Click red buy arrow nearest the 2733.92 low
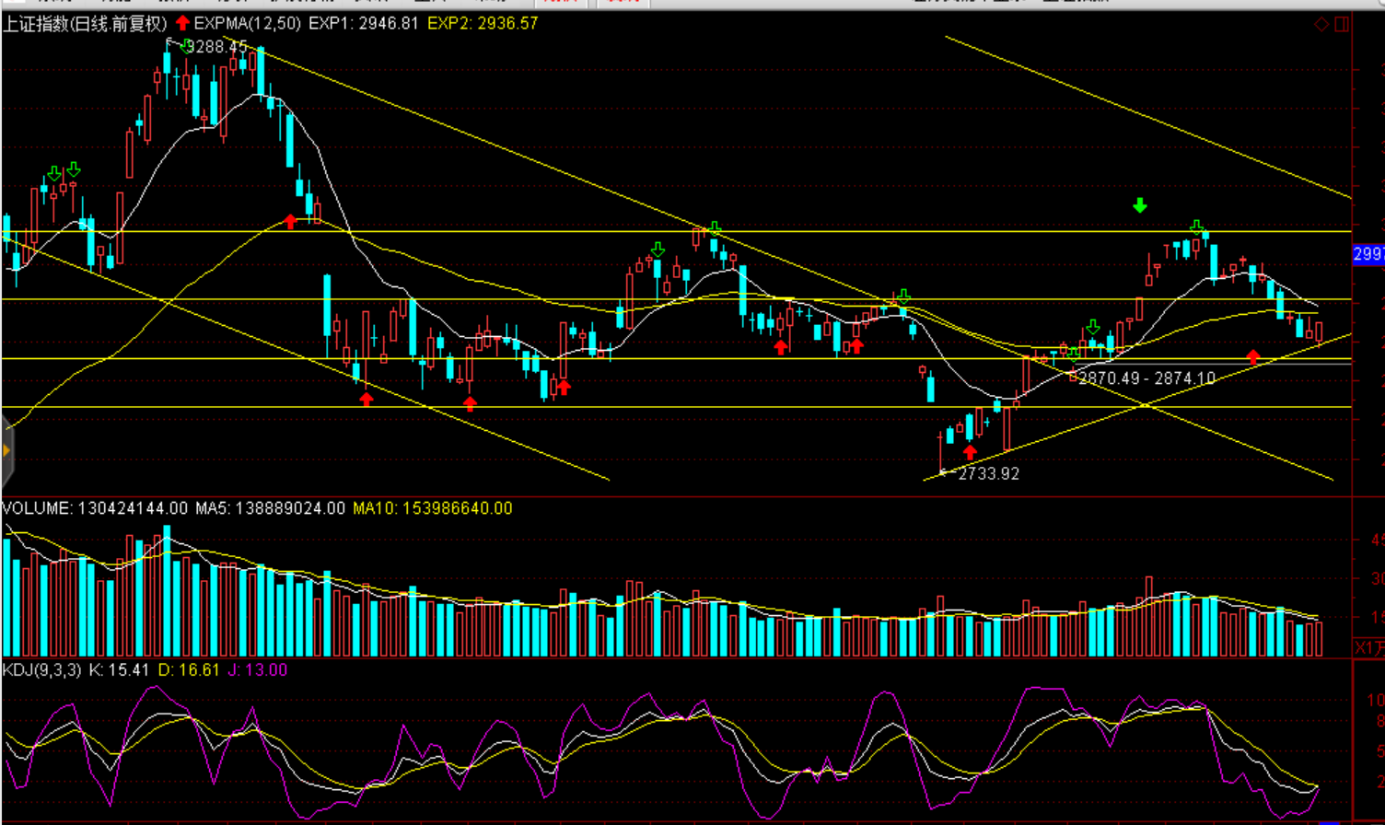Viewport: 1385px width, 825px height. [970, 452]
